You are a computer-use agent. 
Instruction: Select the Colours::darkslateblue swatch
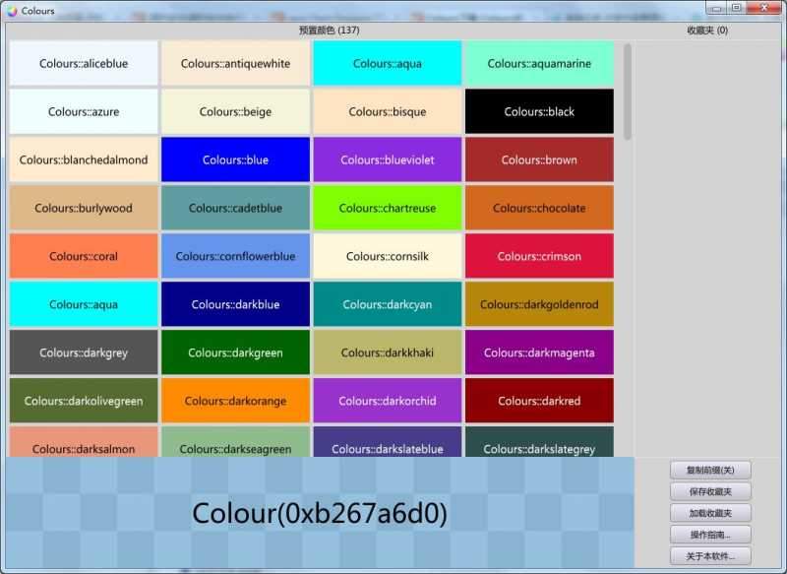[x=387, y=448]
